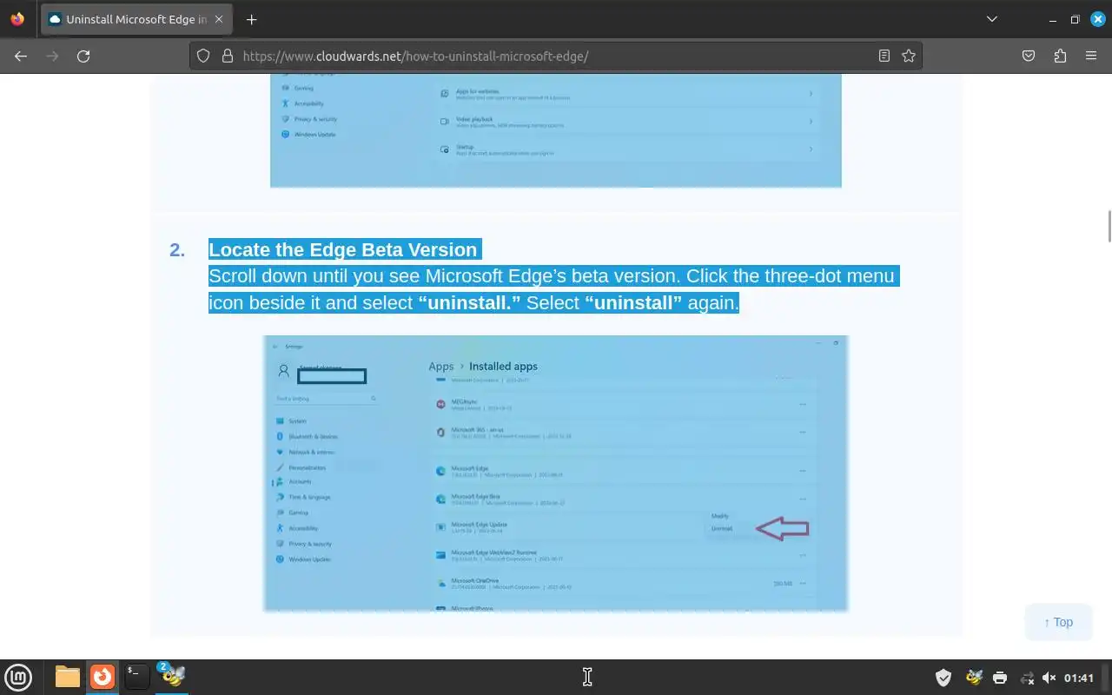Toggle reader view for this page
1112x695 pixels.
pos(884,56)
